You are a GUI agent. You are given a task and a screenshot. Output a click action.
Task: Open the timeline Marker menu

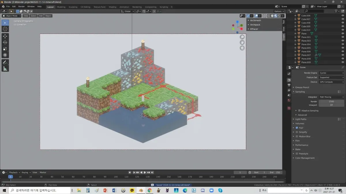pyautogui.click(x=43, y=172)
